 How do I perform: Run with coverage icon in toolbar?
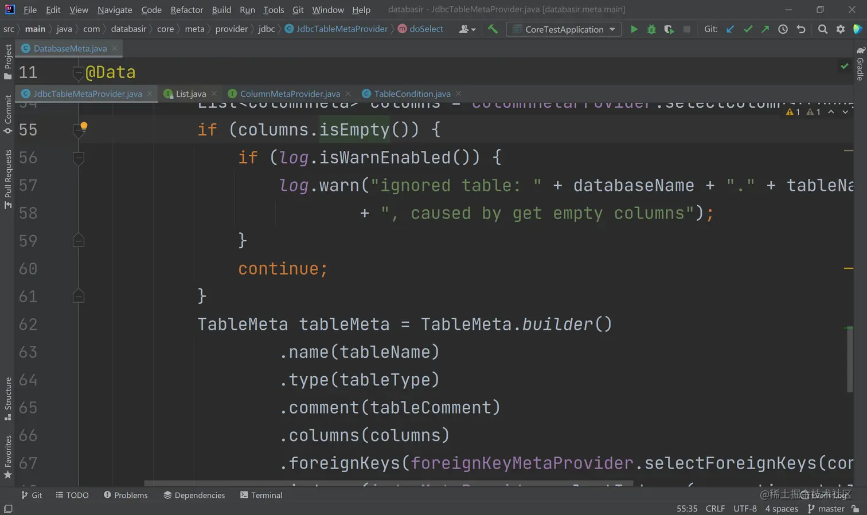(669, 29)
